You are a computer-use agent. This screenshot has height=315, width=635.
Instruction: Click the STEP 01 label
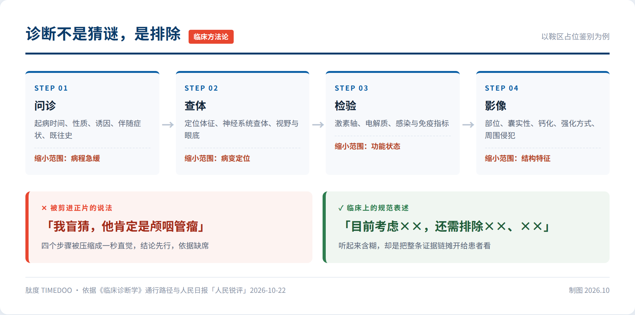[51, 88]
